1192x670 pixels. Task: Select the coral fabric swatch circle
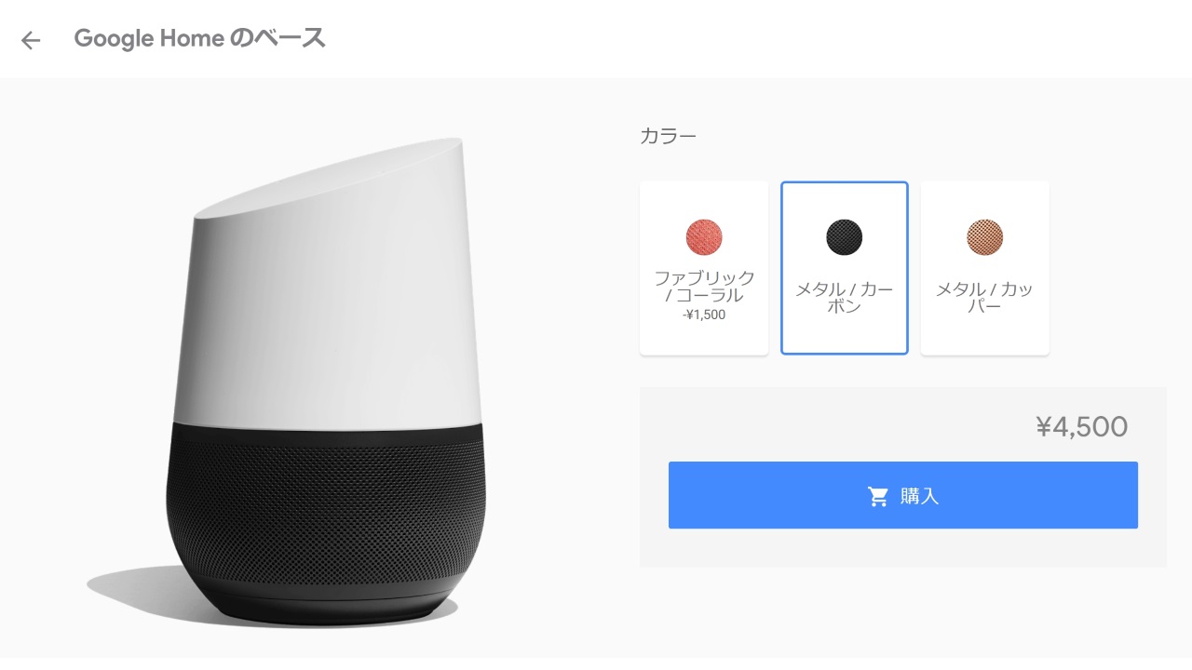[x=704, y=236]
